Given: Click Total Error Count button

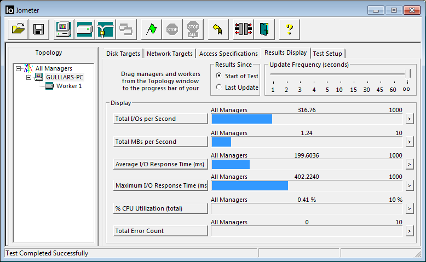Looking at the screenshot, I should coord(160,231).
